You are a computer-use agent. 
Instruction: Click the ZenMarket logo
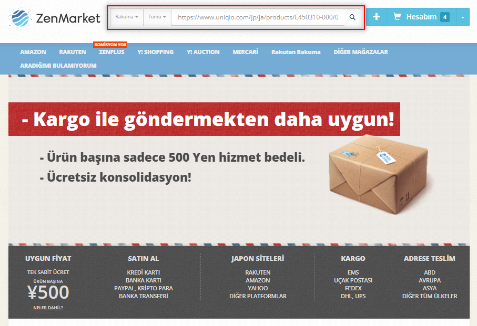click(55, 18)
